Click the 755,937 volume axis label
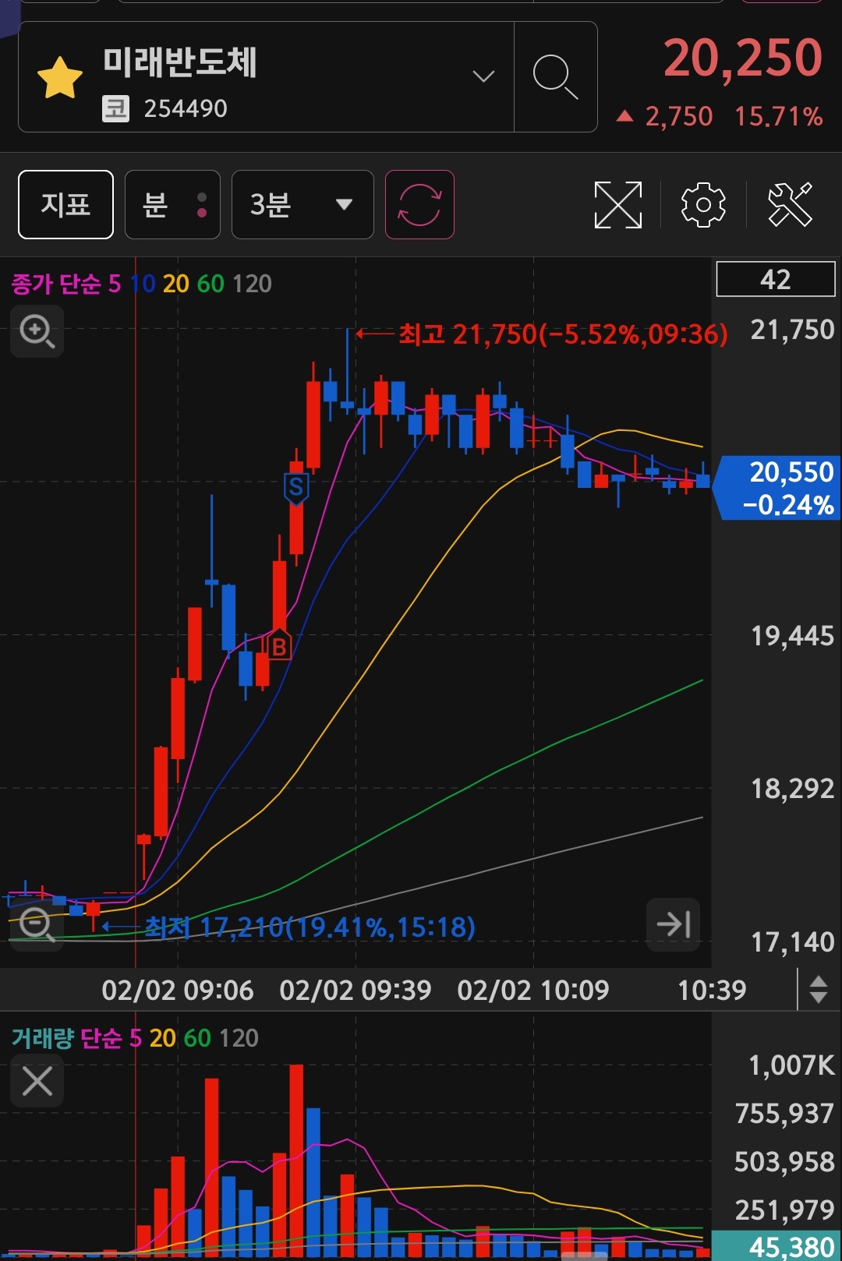842x1261 pixels. (784, 1114)
